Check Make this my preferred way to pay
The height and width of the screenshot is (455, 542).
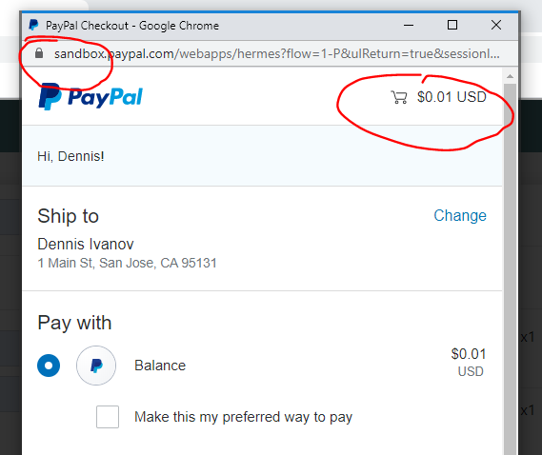coord(108,417)
